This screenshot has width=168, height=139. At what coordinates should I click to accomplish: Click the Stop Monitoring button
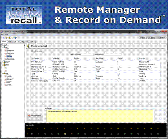coord(34,116)
